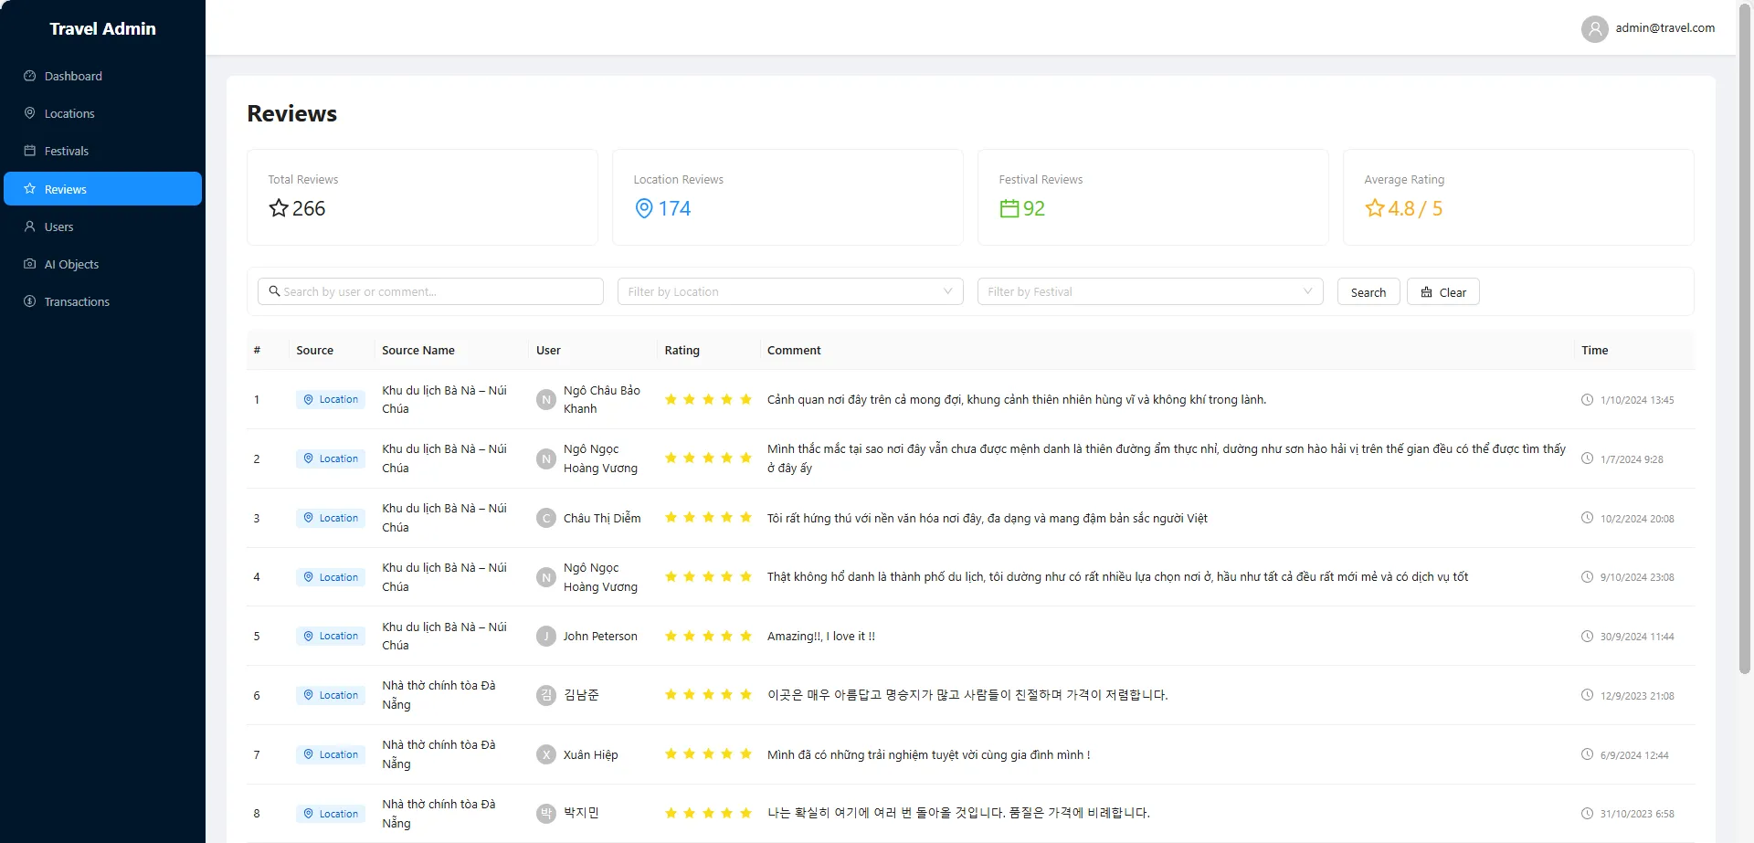Click avatar of John Peterson
This screenshot has width=1754, height=843.
[x=546, y=636]
